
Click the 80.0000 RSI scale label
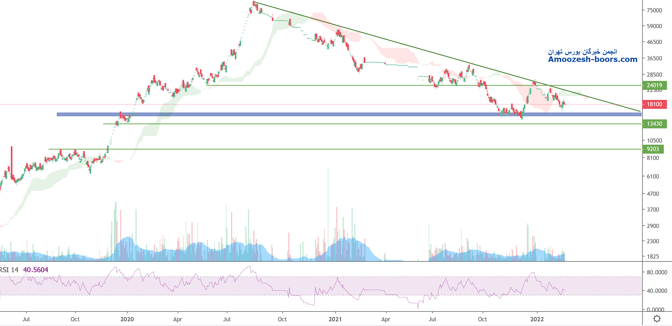point(657,272)
